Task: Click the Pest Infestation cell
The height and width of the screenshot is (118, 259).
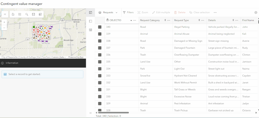Action: pos(190,104)
